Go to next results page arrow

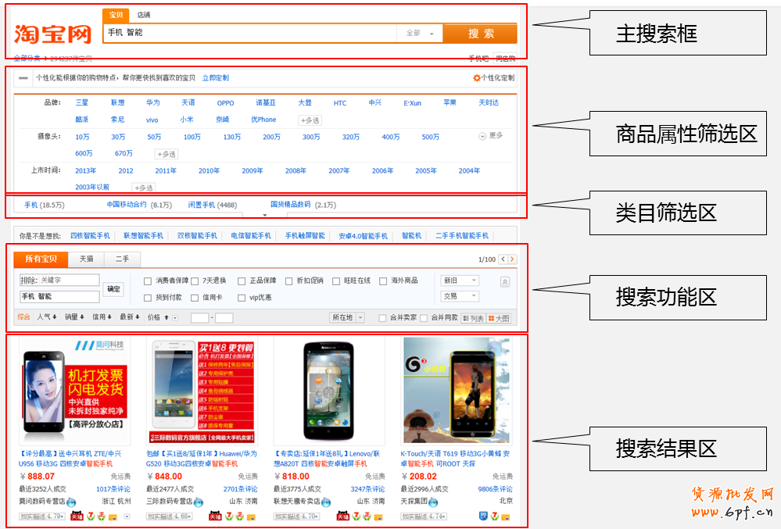[512, 259]
